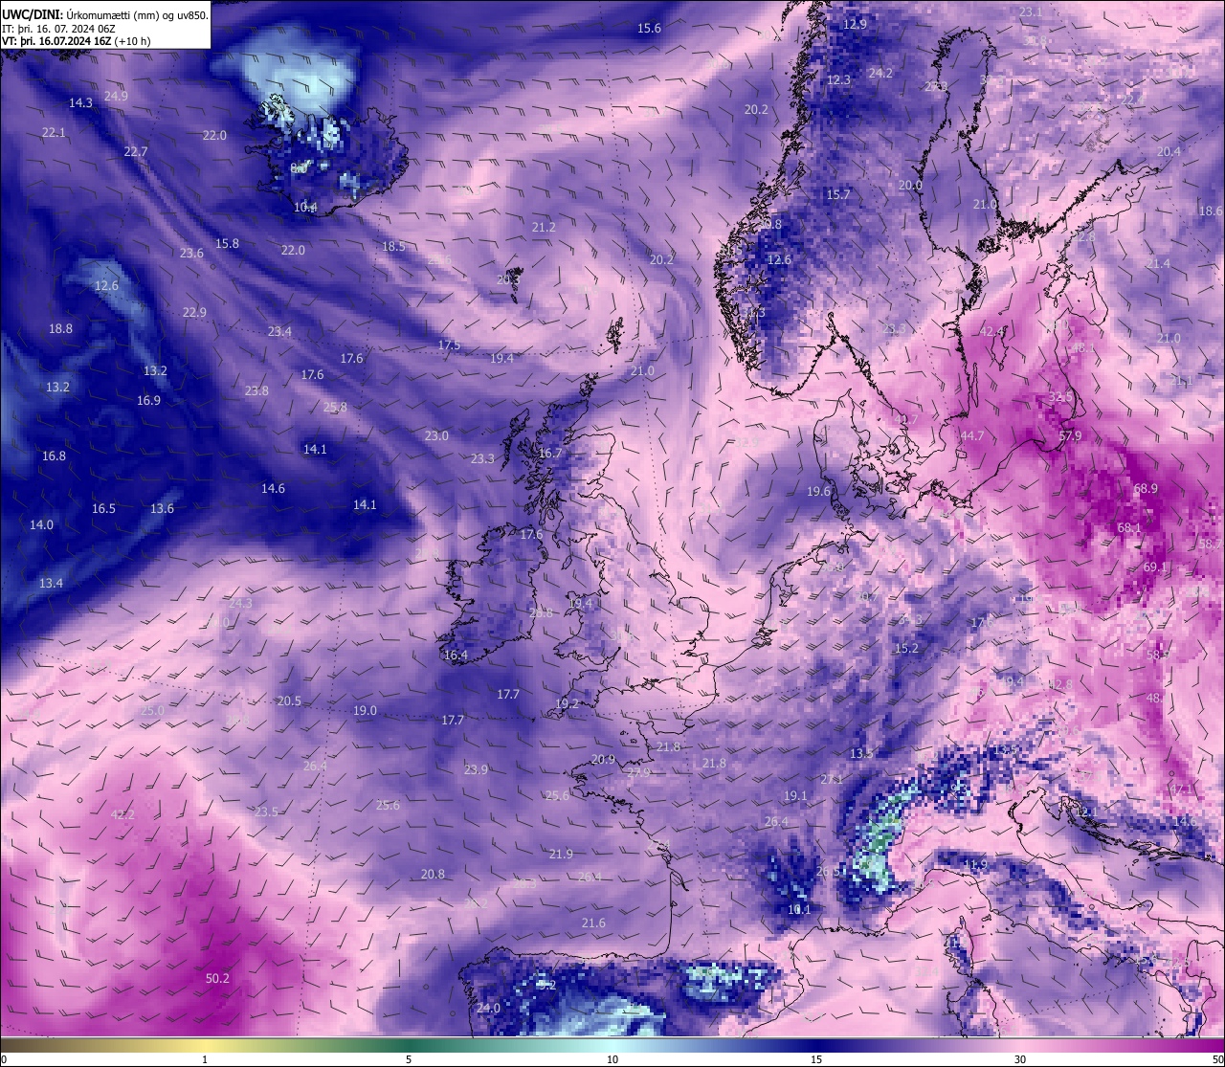1225x1067 pixels.
Task: Click the 16.7 value over Scotland
Action: coord(550,454)
